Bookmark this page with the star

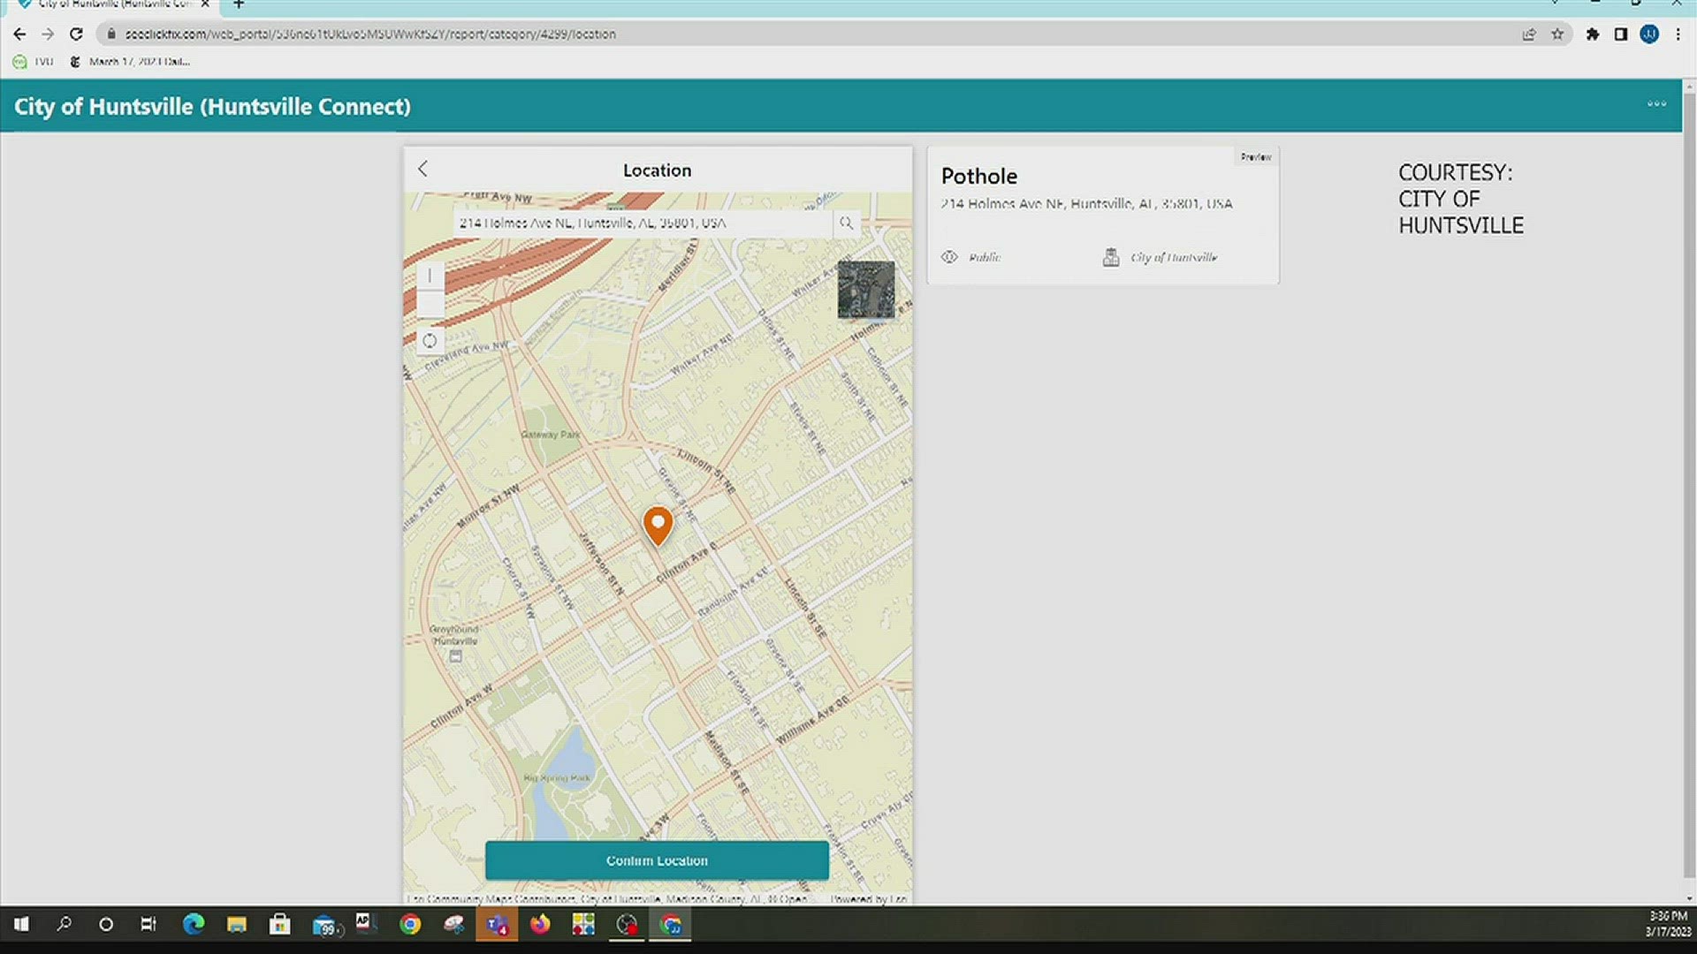(1557, 34)
